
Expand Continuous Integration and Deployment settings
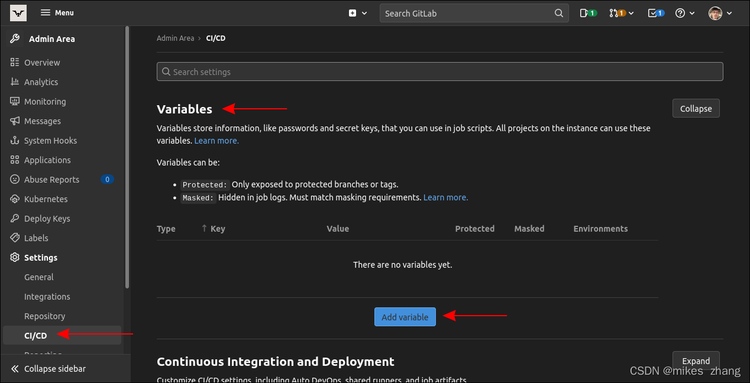point(696,361)
